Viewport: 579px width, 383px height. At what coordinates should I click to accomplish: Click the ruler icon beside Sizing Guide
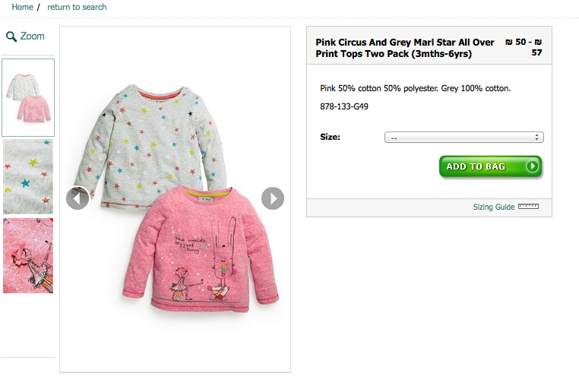click(528, 207)
